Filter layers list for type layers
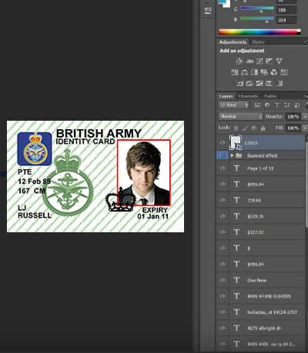 [277, 105]
